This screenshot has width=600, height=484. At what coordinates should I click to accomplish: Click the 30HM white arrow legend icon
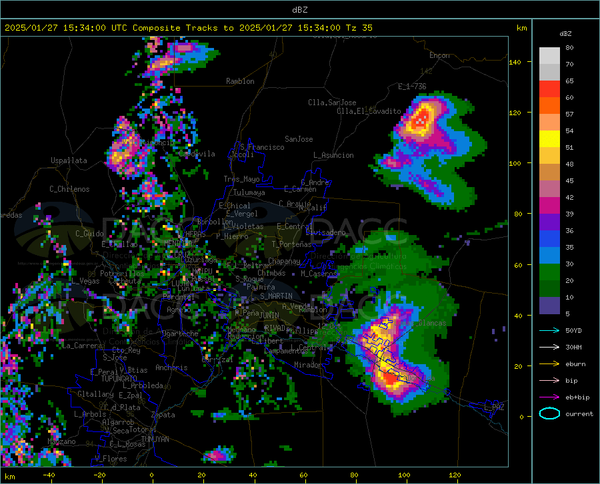[x=549, y=348]
